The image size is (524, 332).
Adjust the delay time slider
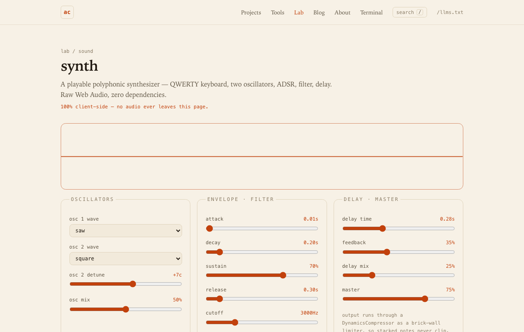399,228
